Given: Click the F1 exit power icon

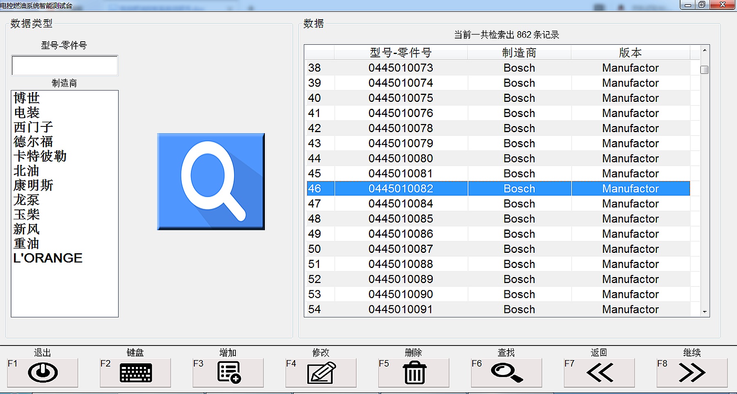Looking at the screenshot, I should 43,373.
